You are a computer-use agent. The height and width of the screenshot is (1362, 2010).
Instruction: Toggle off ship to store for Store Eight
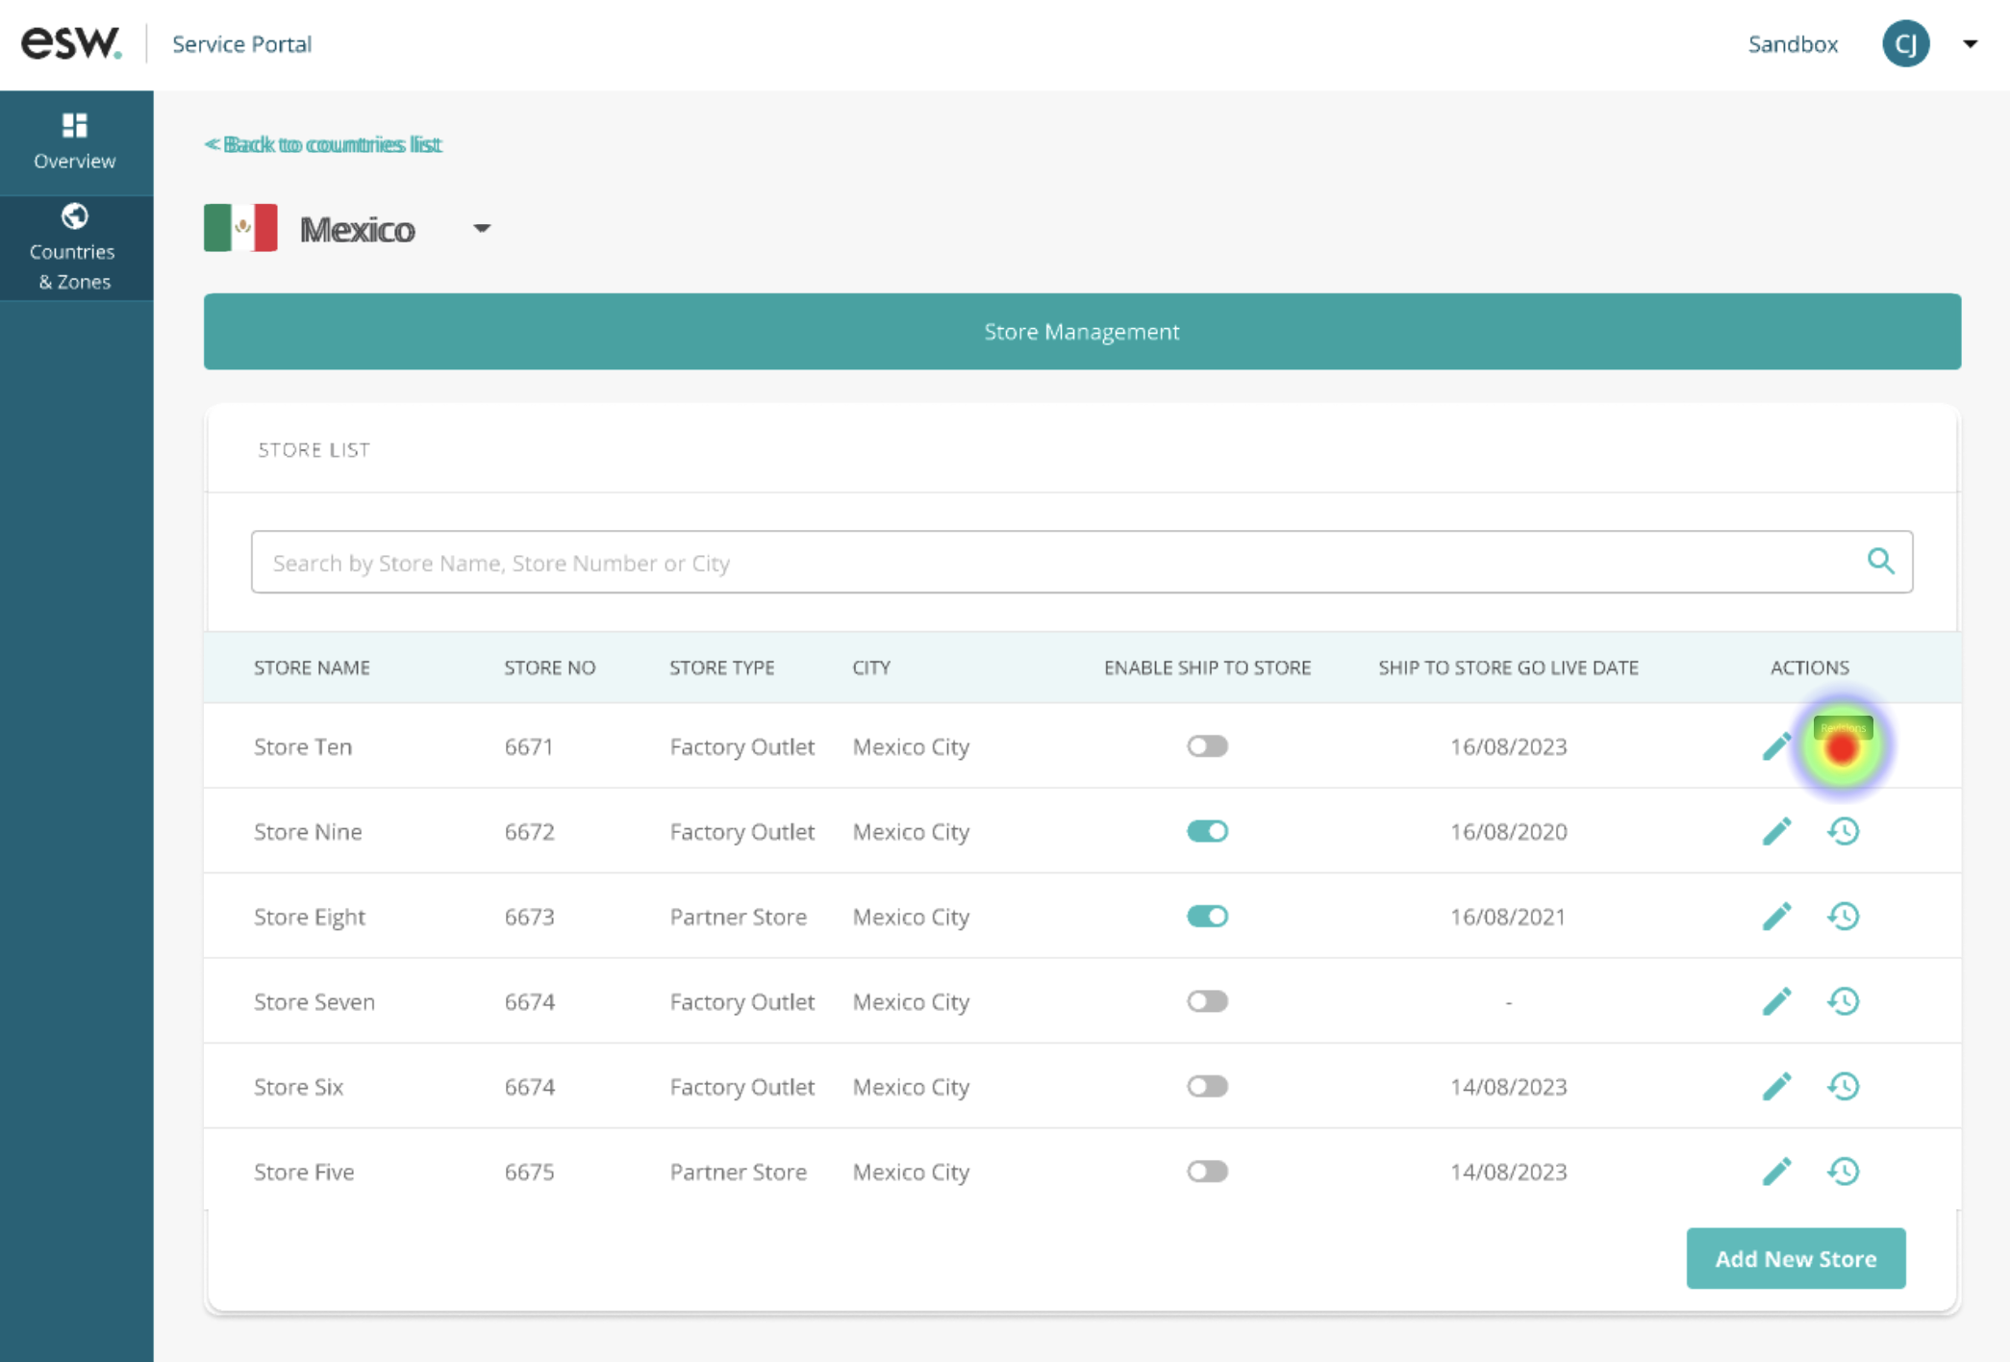[1207, 916]
